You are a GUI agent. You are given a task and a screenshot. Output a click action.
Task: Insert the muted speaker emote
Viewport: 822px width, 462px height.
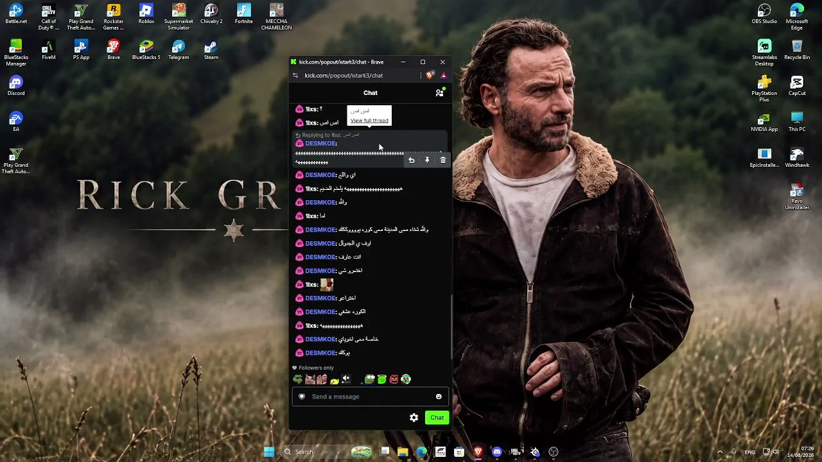tap(346, 379)
